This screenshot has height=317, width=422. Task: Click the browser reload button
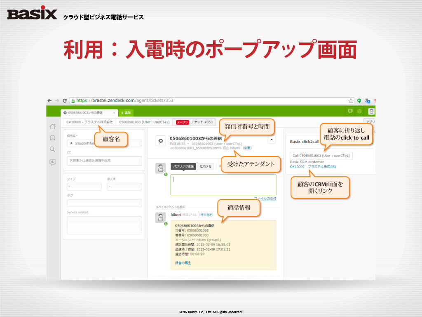pyautogui.click(x=65, y=100)
